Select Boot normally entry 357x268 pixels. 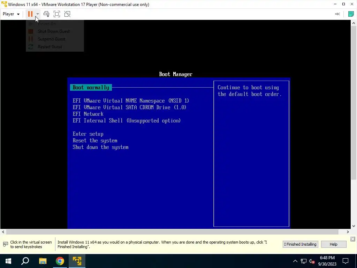91,88
